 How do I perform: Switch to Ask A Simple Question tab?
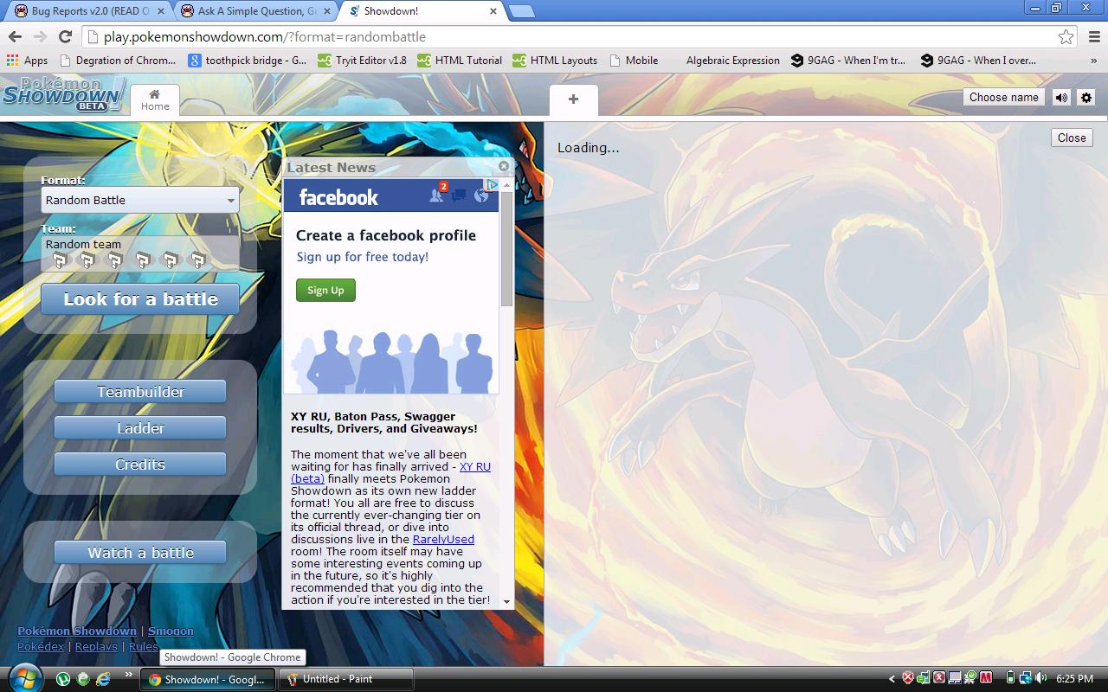coord(257,11)
